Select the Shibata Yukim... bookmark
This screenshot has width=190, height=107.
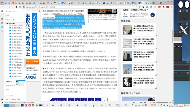coord(17,73)
